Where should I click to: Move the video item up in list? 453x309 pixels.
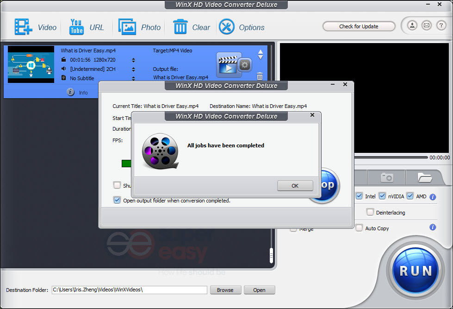(261, 51)
